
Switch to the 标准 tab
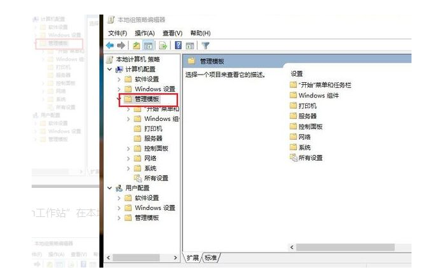point(211,257)
